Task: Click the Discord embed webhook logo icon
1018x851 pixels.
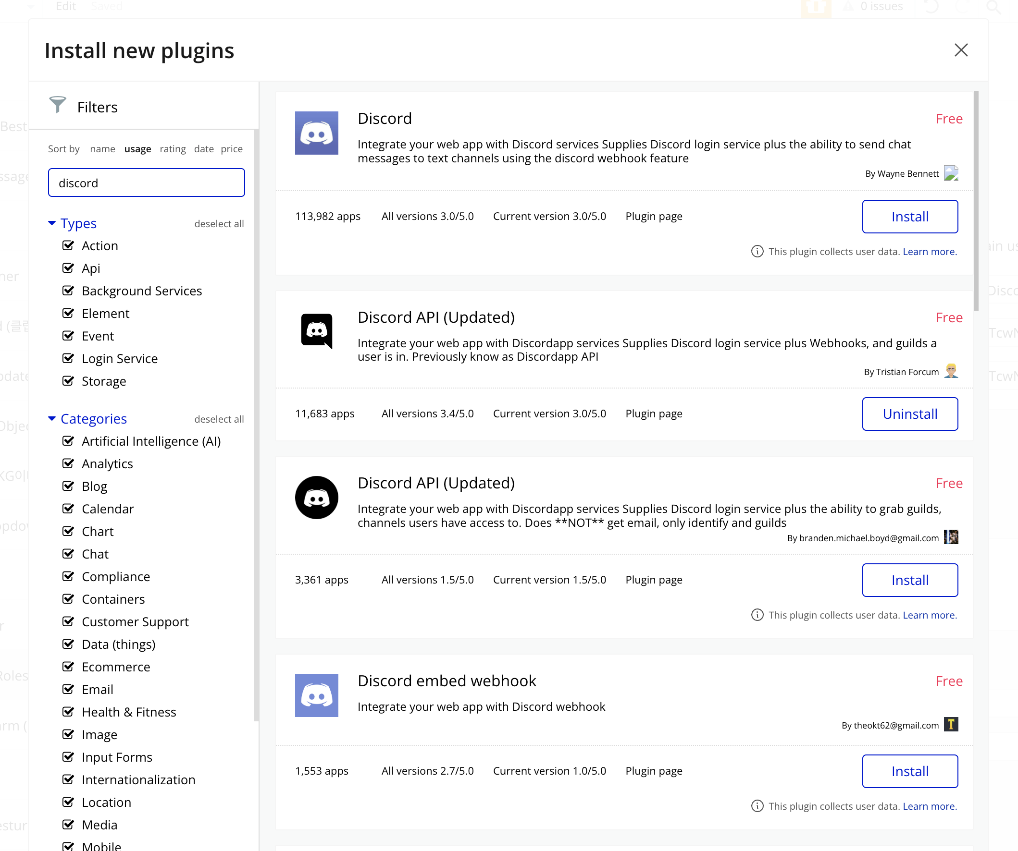Action: [317, 695]
